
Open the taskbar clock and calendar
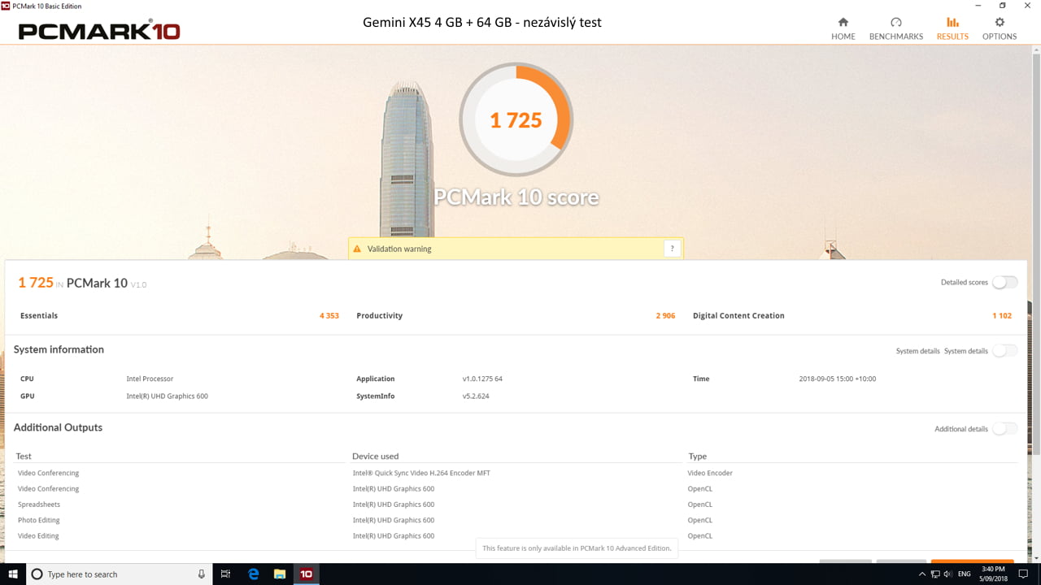(x=994, y=574)
